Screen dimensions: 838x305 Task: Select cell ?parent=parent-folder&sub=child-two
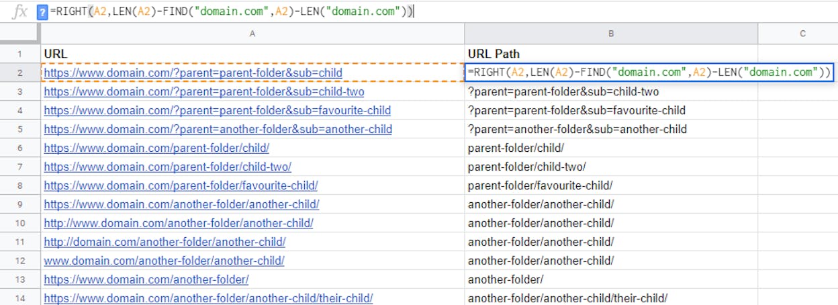[611, 91]
